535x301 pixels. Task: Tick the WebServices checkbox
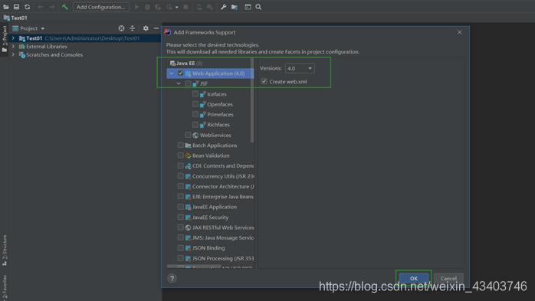(x=188, y=135)
